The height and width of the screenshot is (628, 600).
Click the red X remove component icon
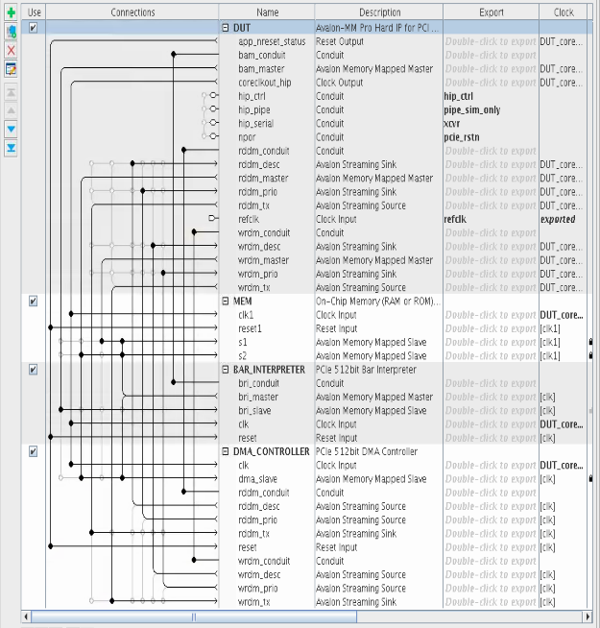pyautogui.click(x=11, y=51)
